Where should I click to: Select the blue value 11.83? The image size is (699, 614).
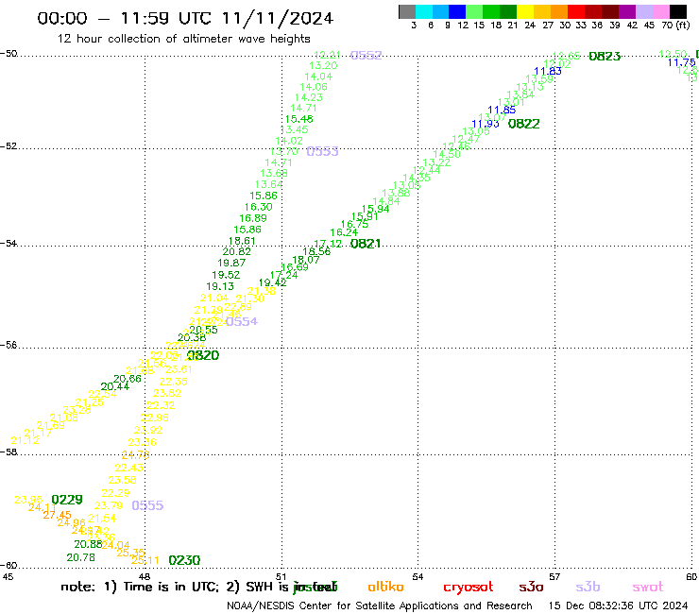(x=548, y=71)
